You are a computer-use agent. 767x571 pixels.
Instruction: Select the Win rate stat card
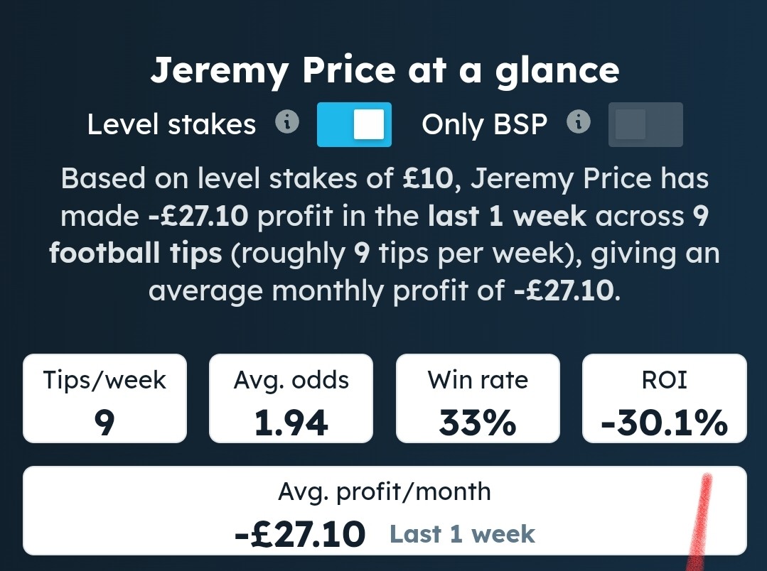click(x=478, y=398)
